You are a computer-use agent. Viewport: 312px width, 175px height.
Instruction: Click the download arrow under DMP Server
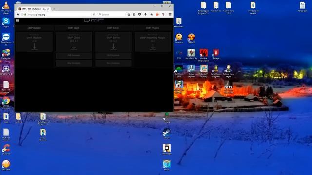pyautogui.click(x=113, y=47)
